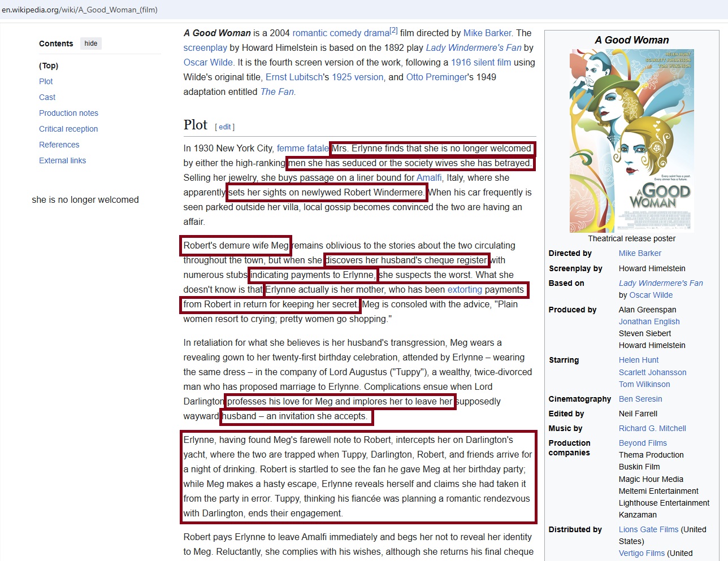Open the Tom Wilkinson link
Viewport: 728px width, 561px height.
point(644,384)
